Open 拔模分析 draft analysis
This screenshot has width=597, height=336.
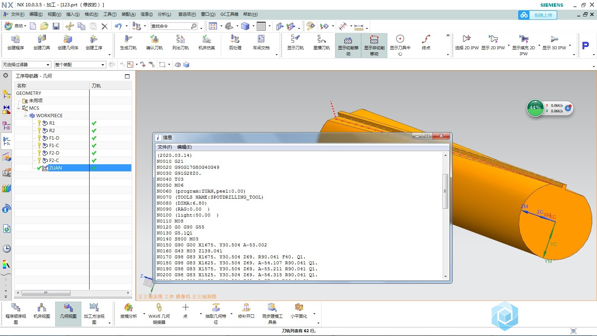coord(129,311)
